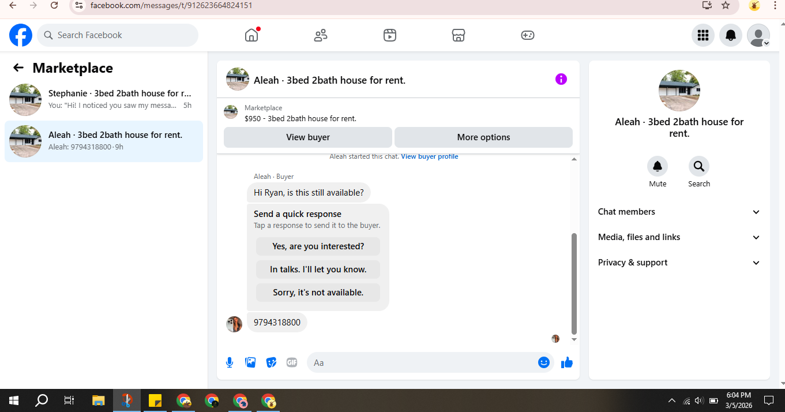
Task: Expand Chat members section
Action: pyautogui.click(x=679, y=212)
